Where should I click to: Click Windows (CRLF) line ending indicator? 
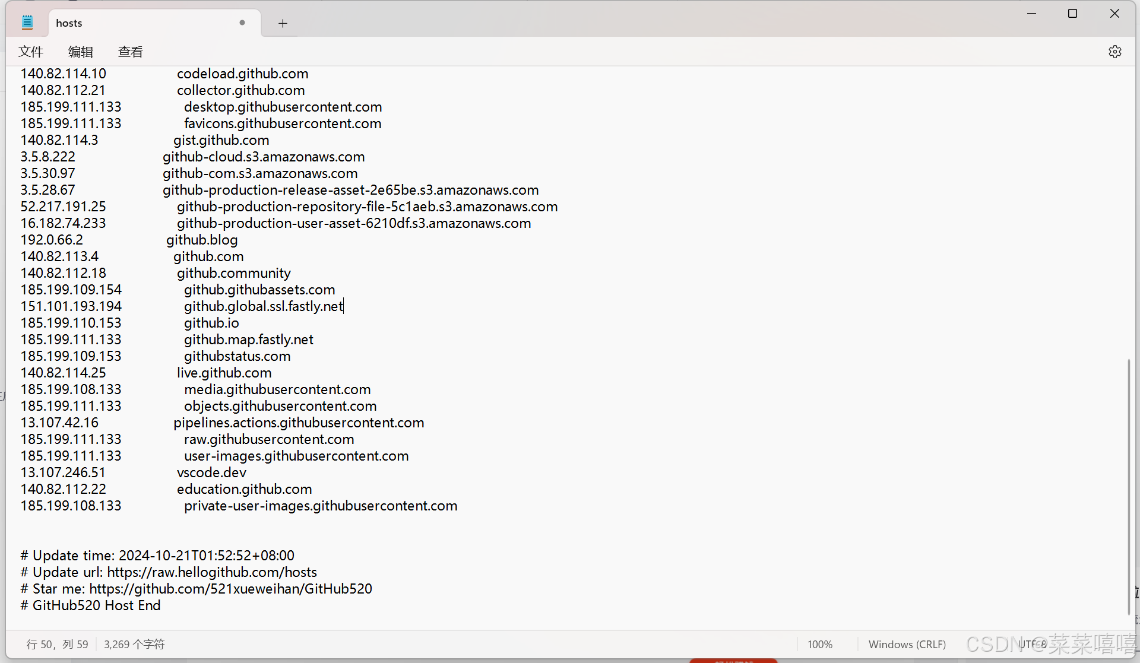click(x=907, y=644)
